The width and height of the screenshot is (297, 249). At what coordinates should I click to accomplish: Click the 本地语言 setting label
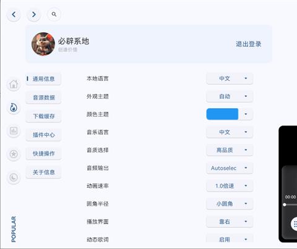pyautogui.click(x=98, y=78)
